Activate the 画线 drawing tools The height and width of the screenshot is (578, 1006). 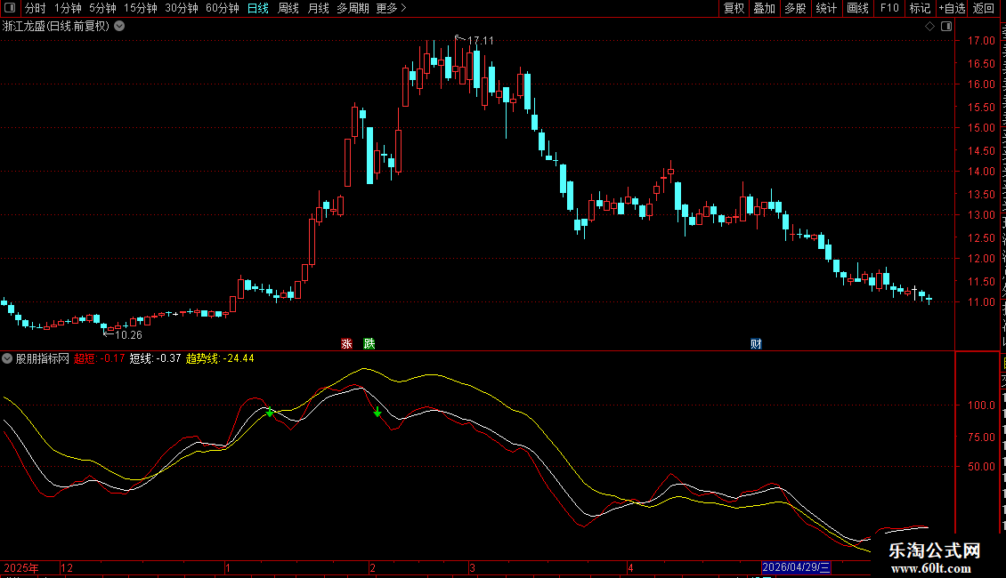857,8
